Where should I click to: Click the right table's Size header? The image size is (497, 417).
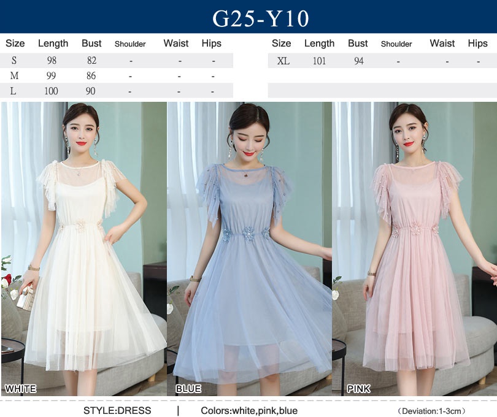281,43
